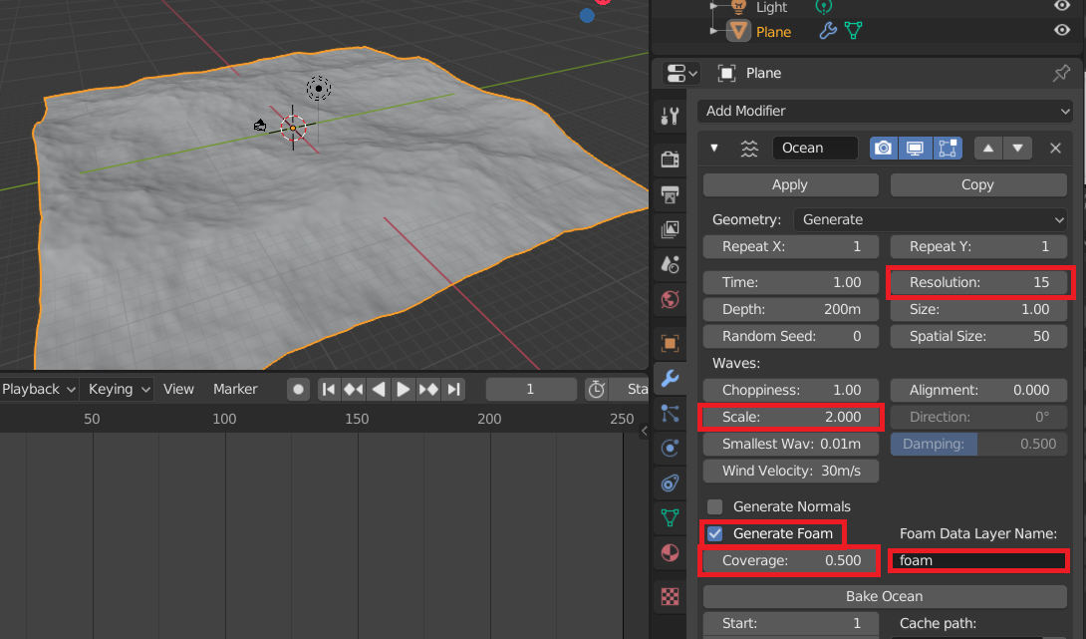Enable the Generate Normals checkbox

click(x=714, y=506)
